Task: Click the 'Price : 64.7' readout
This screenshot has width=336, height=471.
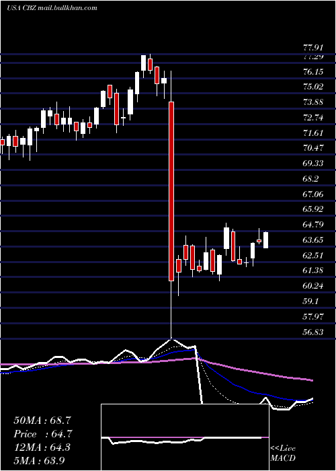Action: tap(42, 434)
